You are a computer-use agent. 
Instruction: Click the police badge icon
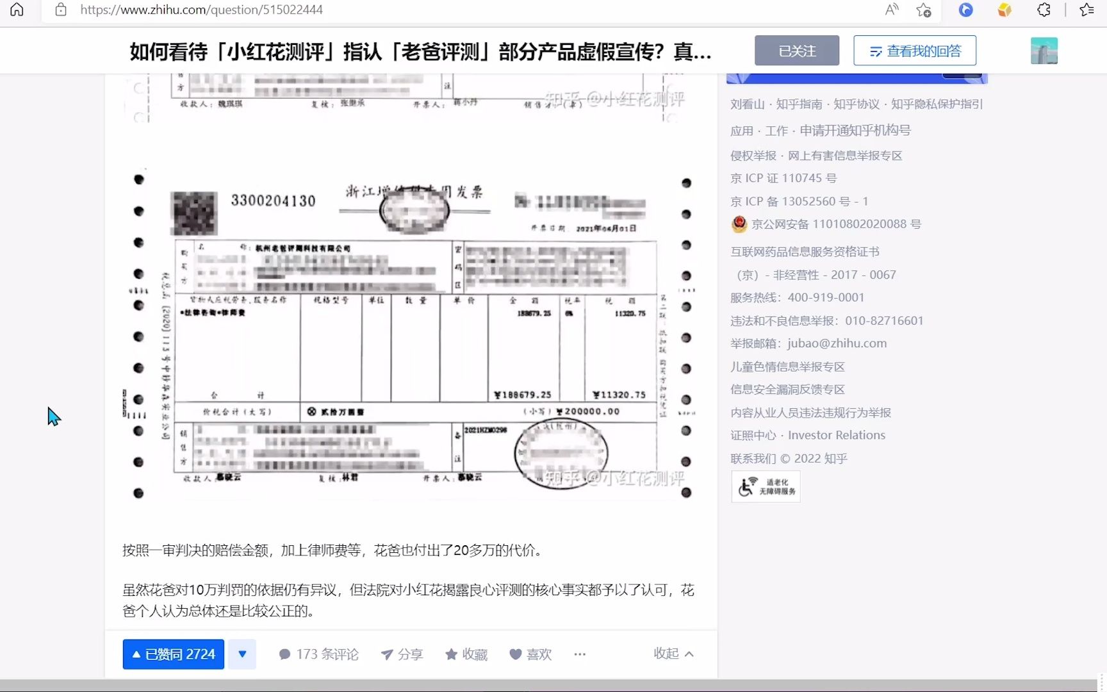pyautogui.click(x=739, y=224)
